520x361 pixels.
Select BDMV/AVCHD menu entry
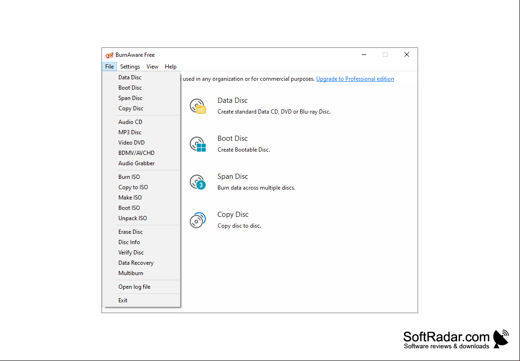pyautogui.click(x=141, y=153)
